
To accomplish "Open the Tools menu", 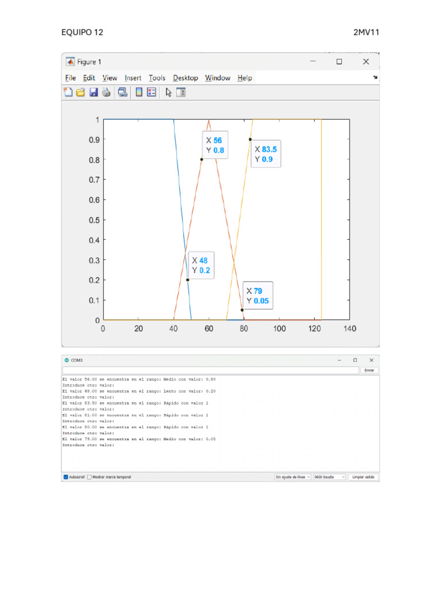I will point(157,78).
